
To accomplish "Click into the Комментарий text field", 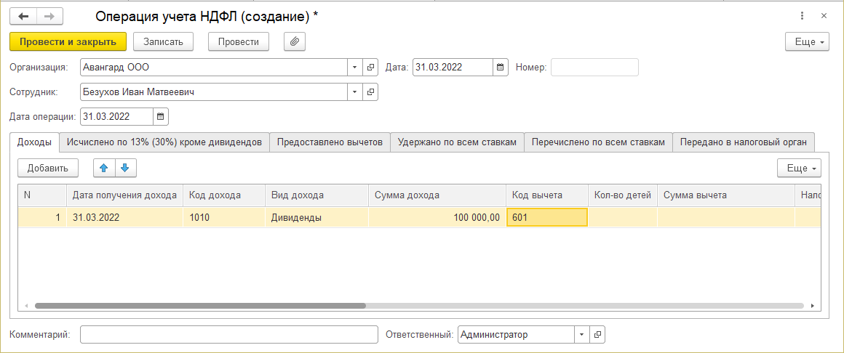I will pyautogui.click(x=229, y=335).
